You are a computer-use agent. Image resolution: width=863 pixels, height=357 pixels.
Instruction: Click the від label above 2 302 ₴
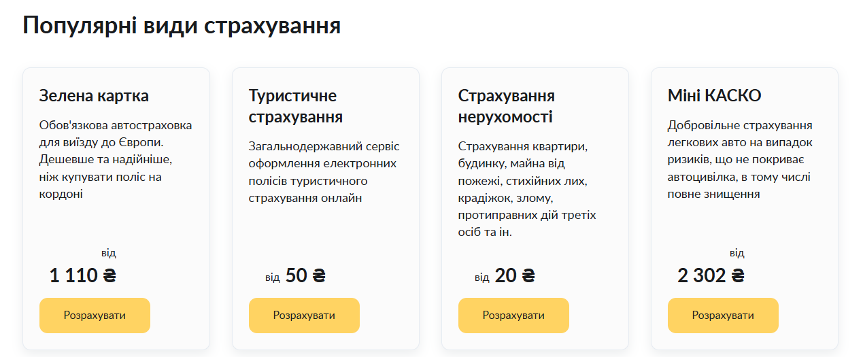tap(737, 253)
